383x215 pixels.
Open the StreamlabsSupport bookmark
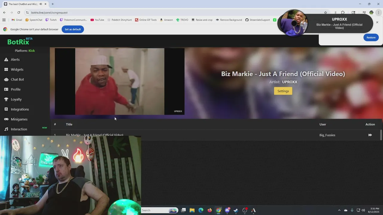(257, 20)
